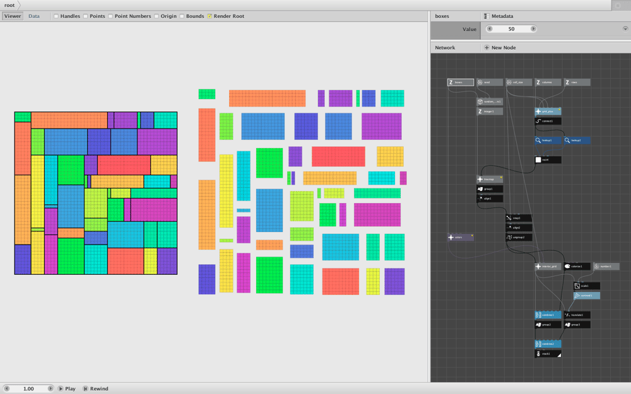Increase Value with the right arrow
This screenshot has height=394, width=631.
533,29
